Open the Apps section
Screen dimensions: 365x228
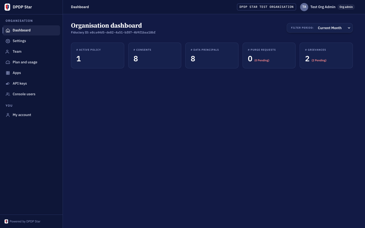(x=31, y=73)
